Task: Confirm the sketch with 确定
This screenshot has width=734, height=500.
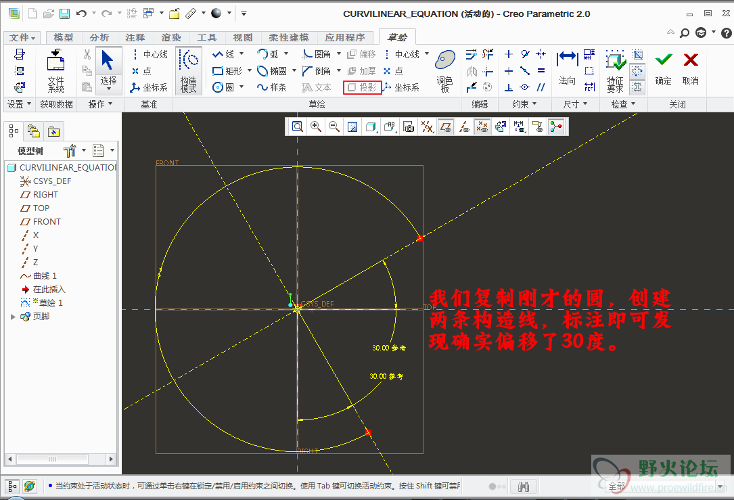Action: 664,68
